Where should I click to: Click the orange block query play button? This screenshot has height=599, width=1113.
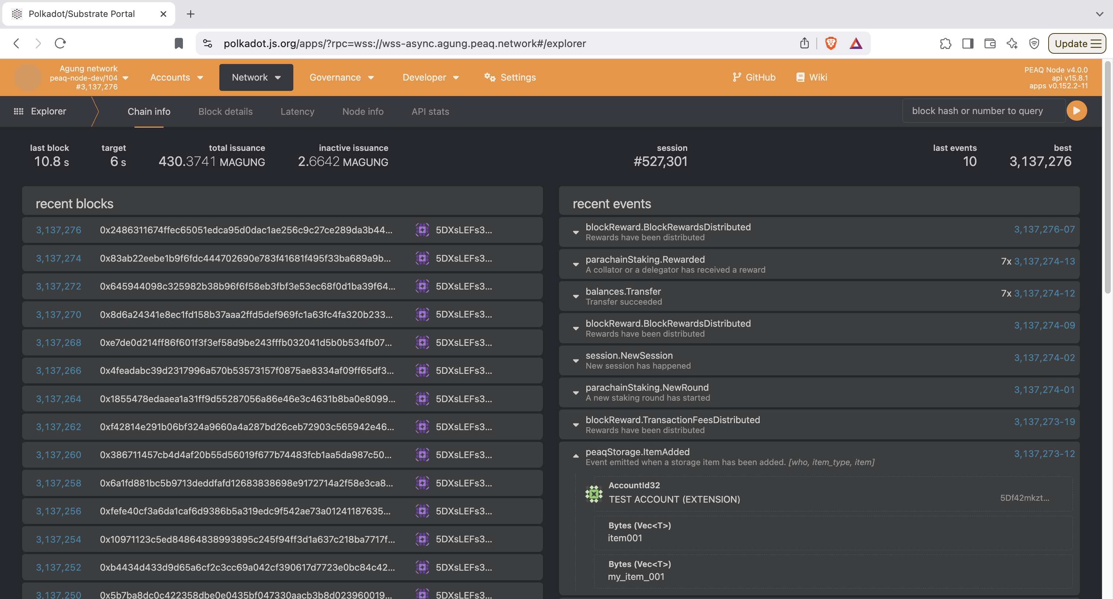click(x=1076, y=111)
